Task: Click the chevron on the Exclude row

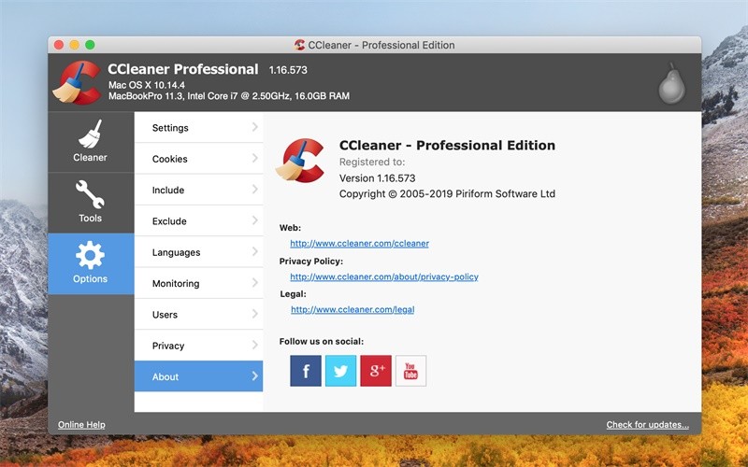Action: pos(254,220)
